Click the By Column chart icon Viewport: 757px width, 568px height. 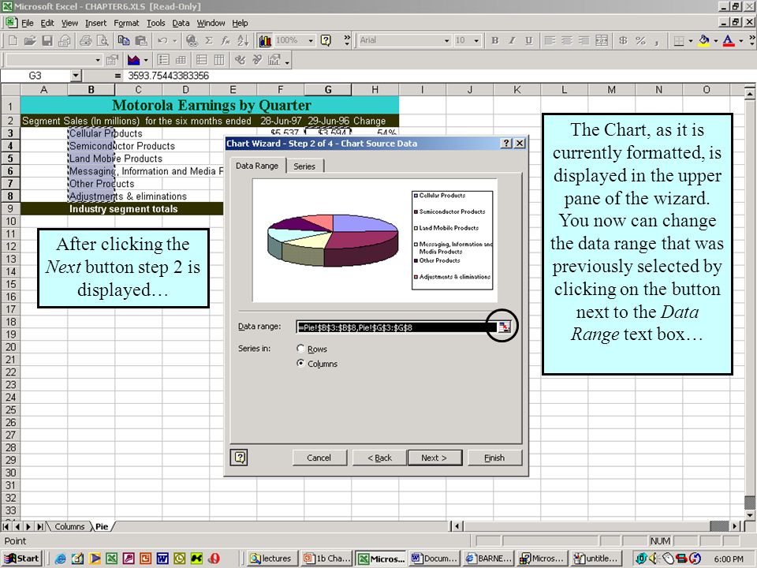pyautogui.click(x=219, y=61)
